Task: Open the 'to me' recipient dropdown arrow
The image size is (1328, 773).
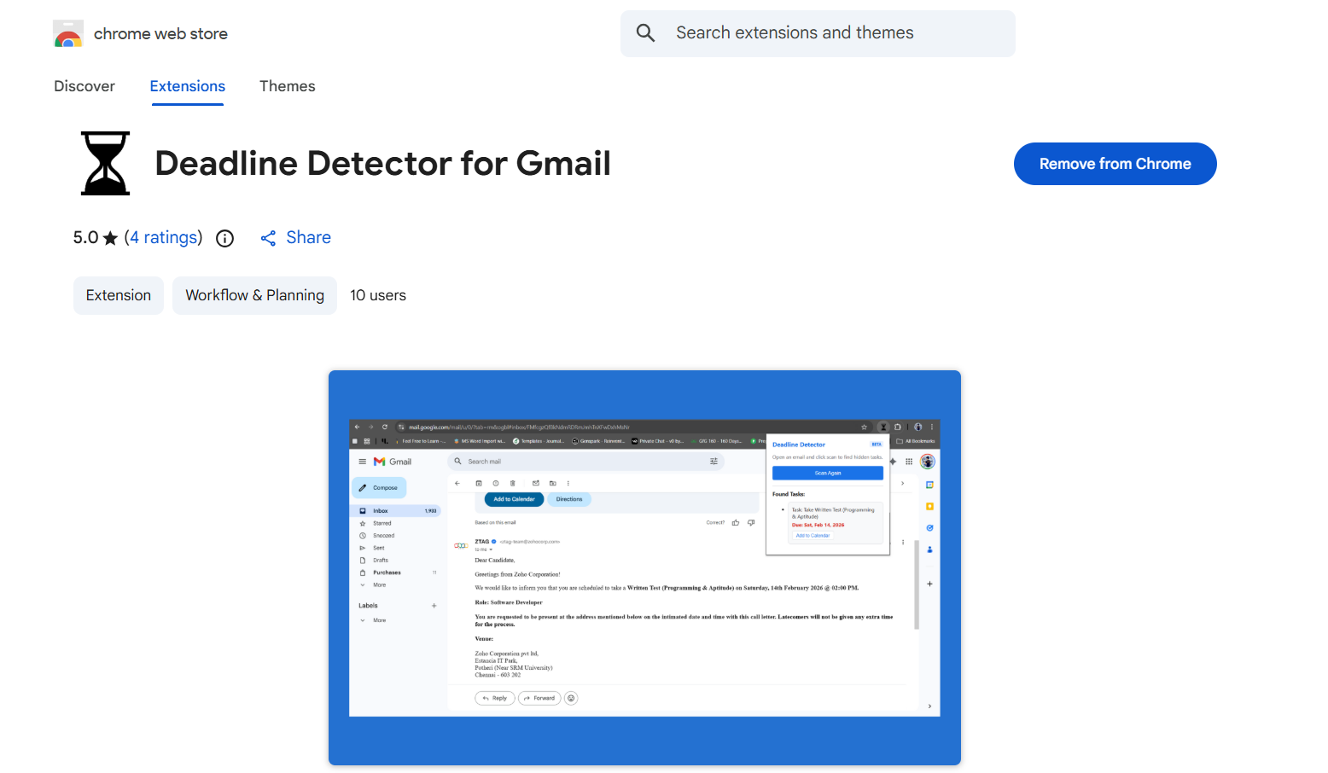Action: (492, 549)
